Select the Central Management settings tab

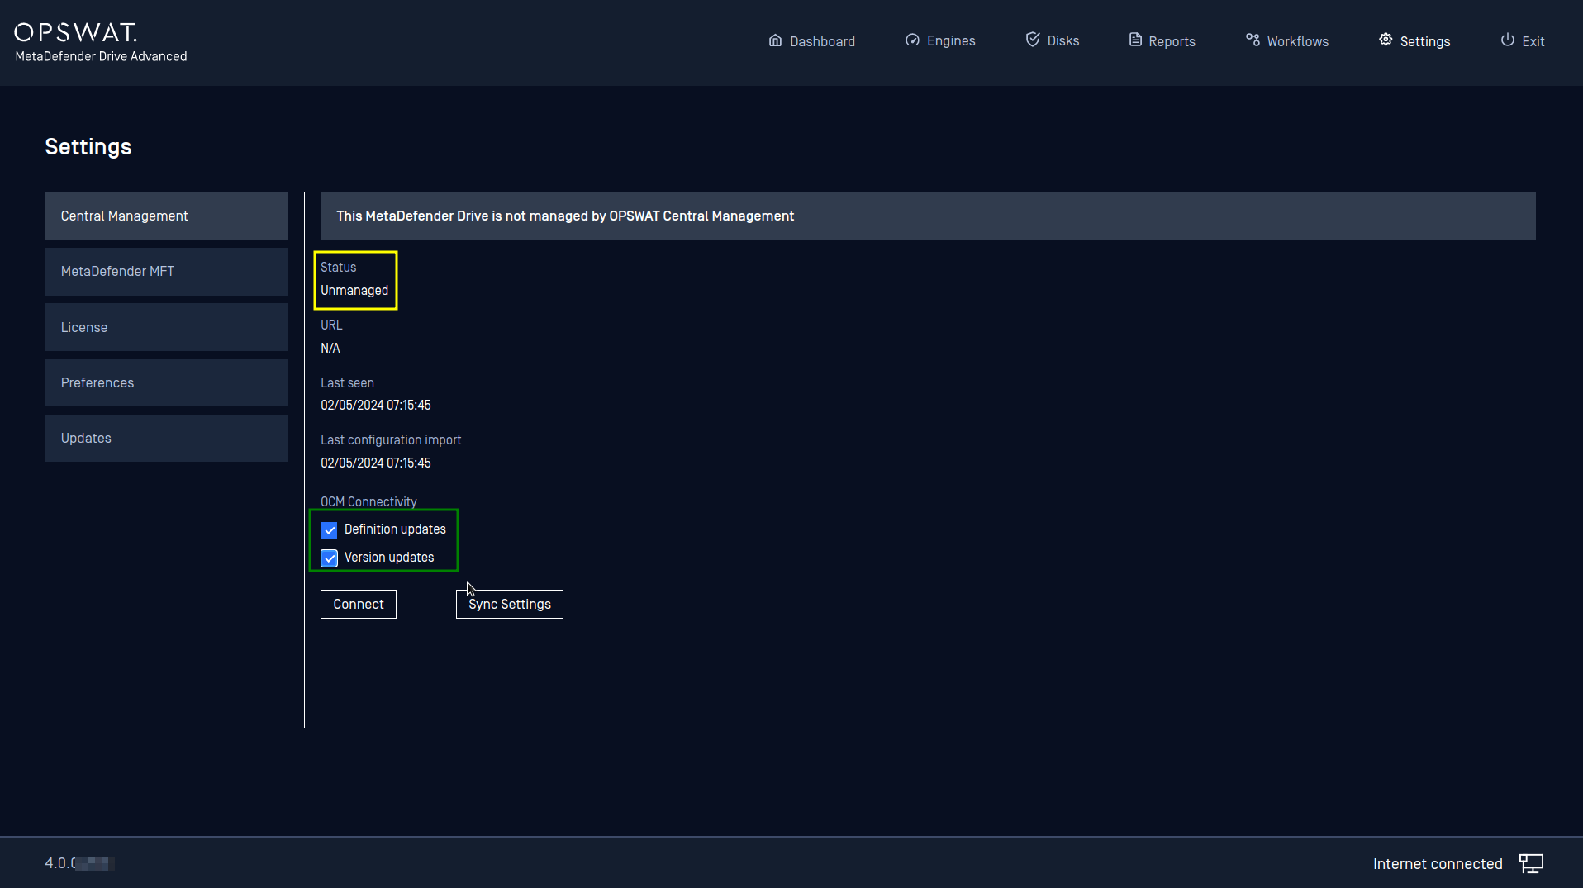[x=167, y=216]
